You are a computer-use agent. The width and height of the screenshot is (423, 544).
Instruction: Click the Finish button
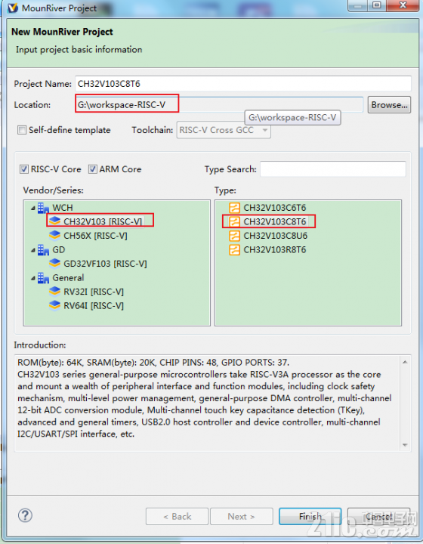pyautogui.click(x=310, y=517)
